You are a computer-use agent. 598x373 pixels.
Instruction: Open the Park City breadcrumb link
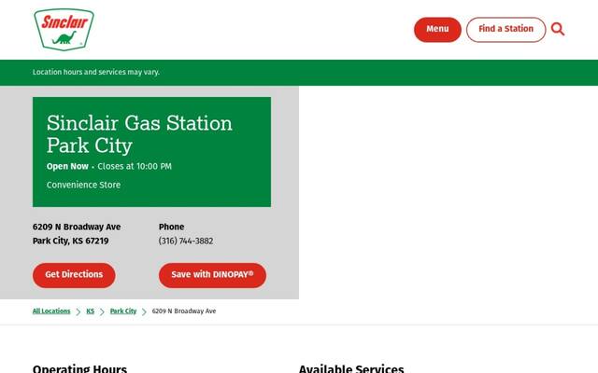pos(123,311)
